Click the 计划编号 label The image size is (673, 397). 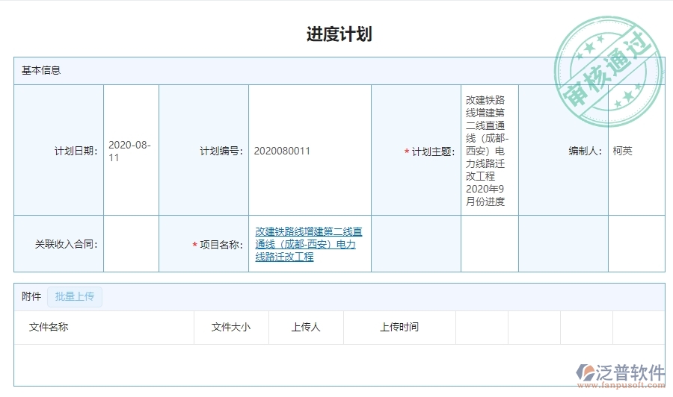tap(221, 151)
